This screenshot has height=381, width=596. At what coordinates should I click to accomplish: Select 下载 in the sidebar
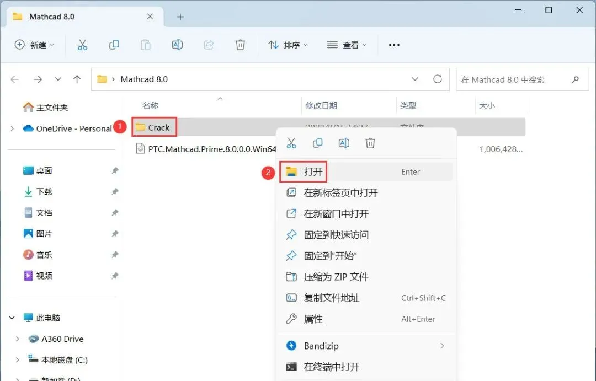(38, 192)
